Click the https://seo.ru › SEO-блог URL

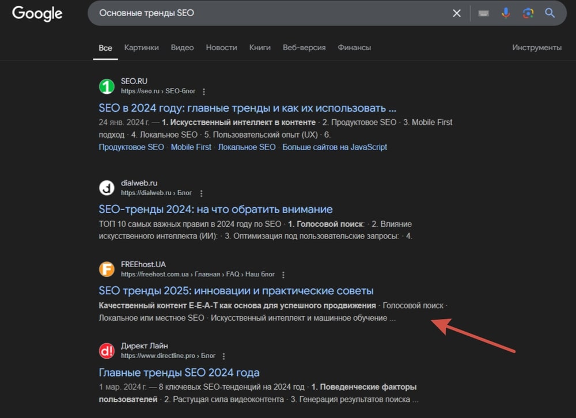coord(158,91)
